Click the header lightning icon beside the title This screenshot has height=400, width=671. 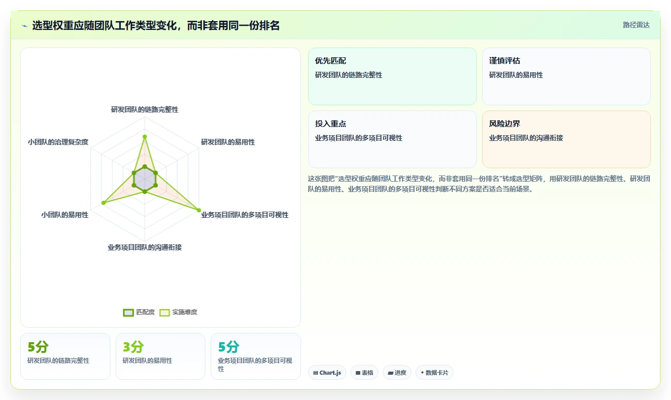point(25,25)
